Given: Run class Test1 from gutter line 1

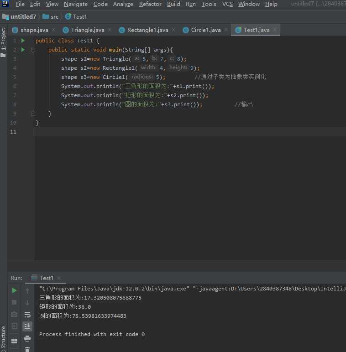Looking at the screenshot, I should (23, 41).
